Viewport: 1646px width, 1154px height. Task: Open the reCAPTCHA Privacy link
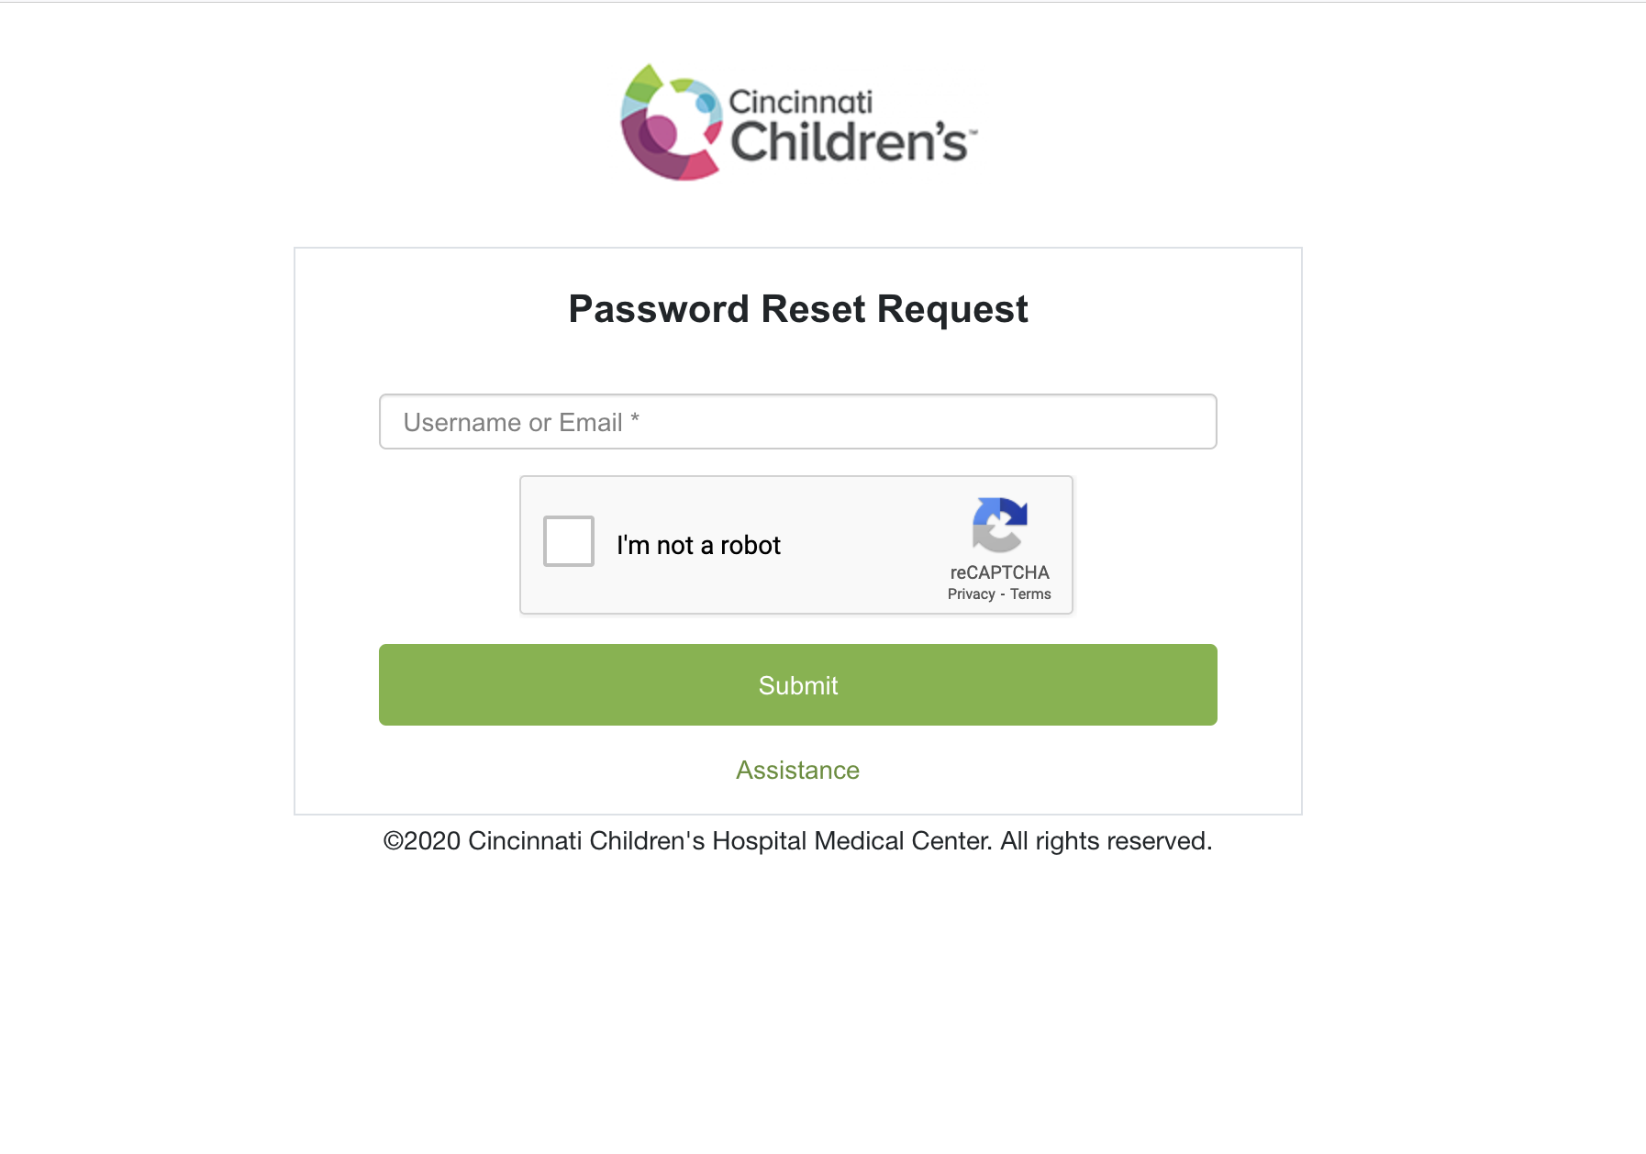(x=971, y=594)
